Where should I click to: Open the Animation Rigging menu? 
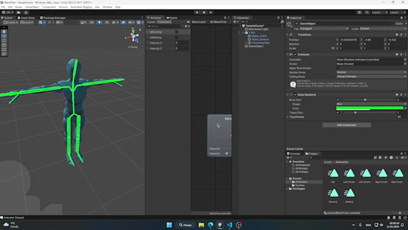coord(81,7)
